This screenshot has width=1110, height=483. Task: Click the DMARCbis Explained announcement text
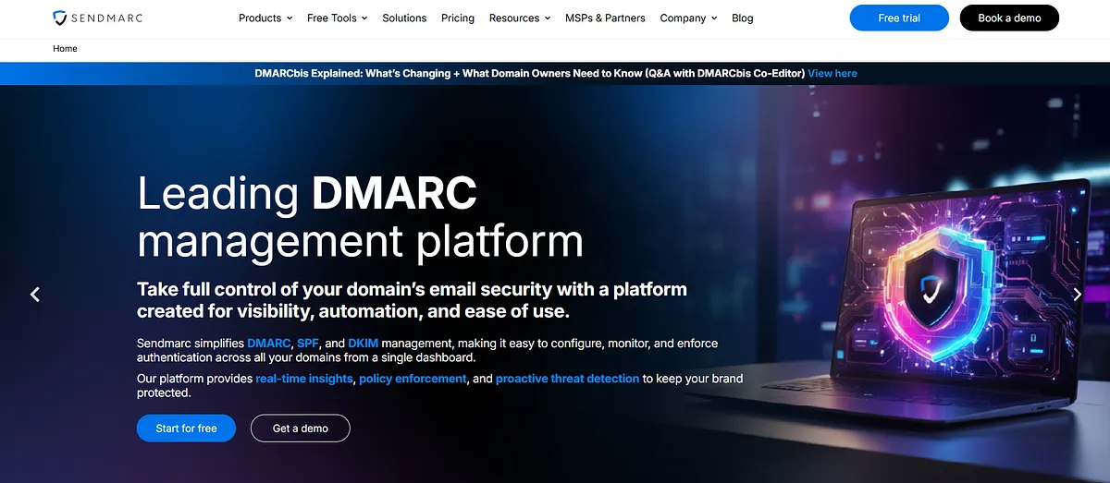click(x=529, y=73)
